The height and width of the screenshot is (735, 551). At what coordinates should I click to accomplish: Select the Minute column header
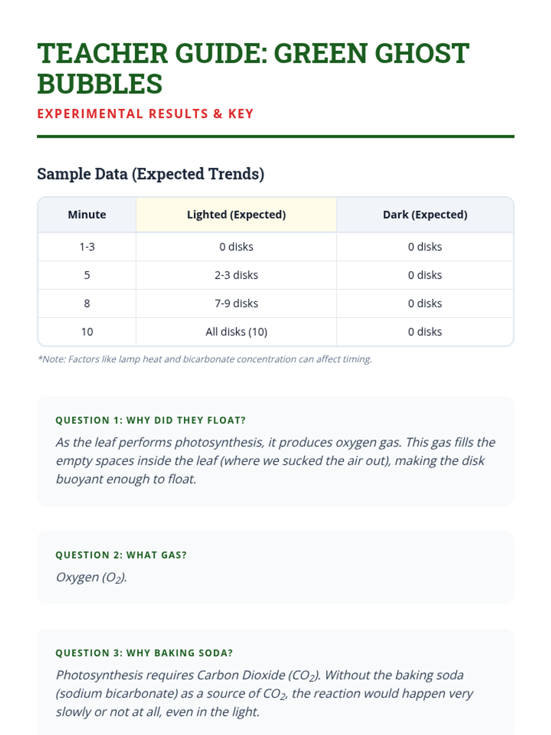pyautogui.click(x=87, y=215)
